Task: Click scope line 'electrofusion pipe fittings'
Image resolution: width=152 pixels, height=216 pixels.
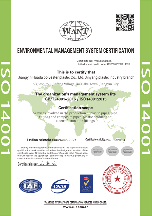Action: click(75, 121)
